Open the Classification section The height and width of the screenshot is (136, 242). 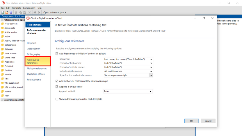[33, 49]
